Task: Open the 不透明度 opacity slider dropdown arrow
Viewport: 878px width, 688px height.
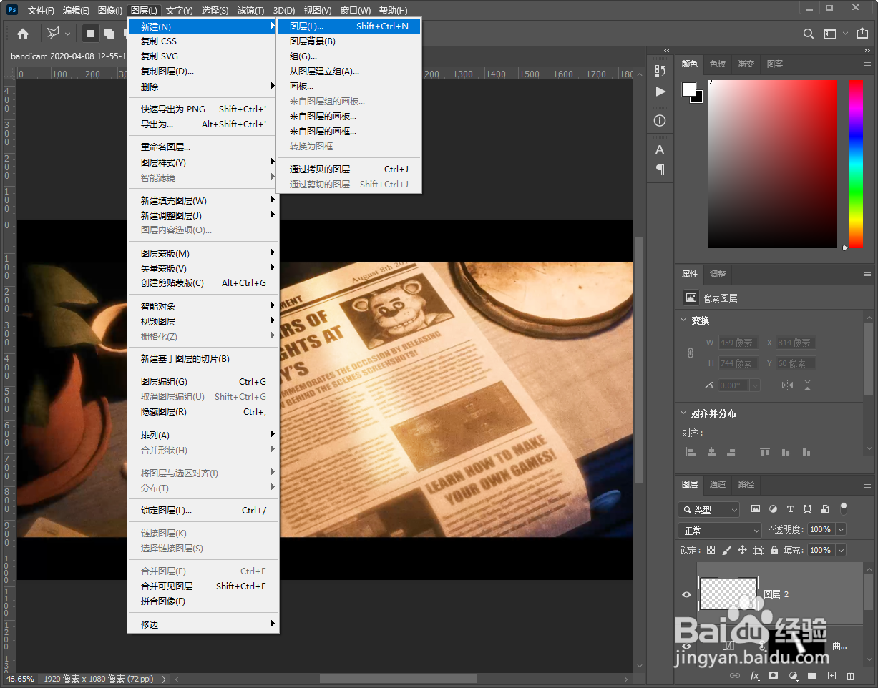Action: tap(841, 530)
